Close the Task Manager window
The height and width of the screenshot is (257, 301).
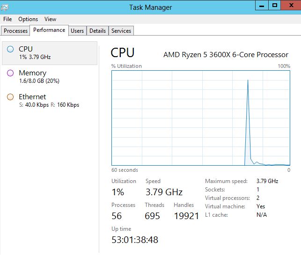pos(291,5)
